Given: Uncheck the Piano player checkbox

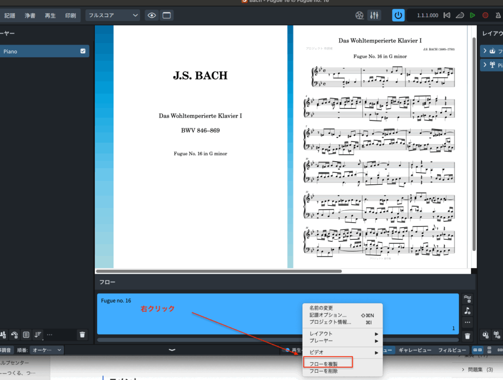Looking at the screenshot, I should pos(83,51).
